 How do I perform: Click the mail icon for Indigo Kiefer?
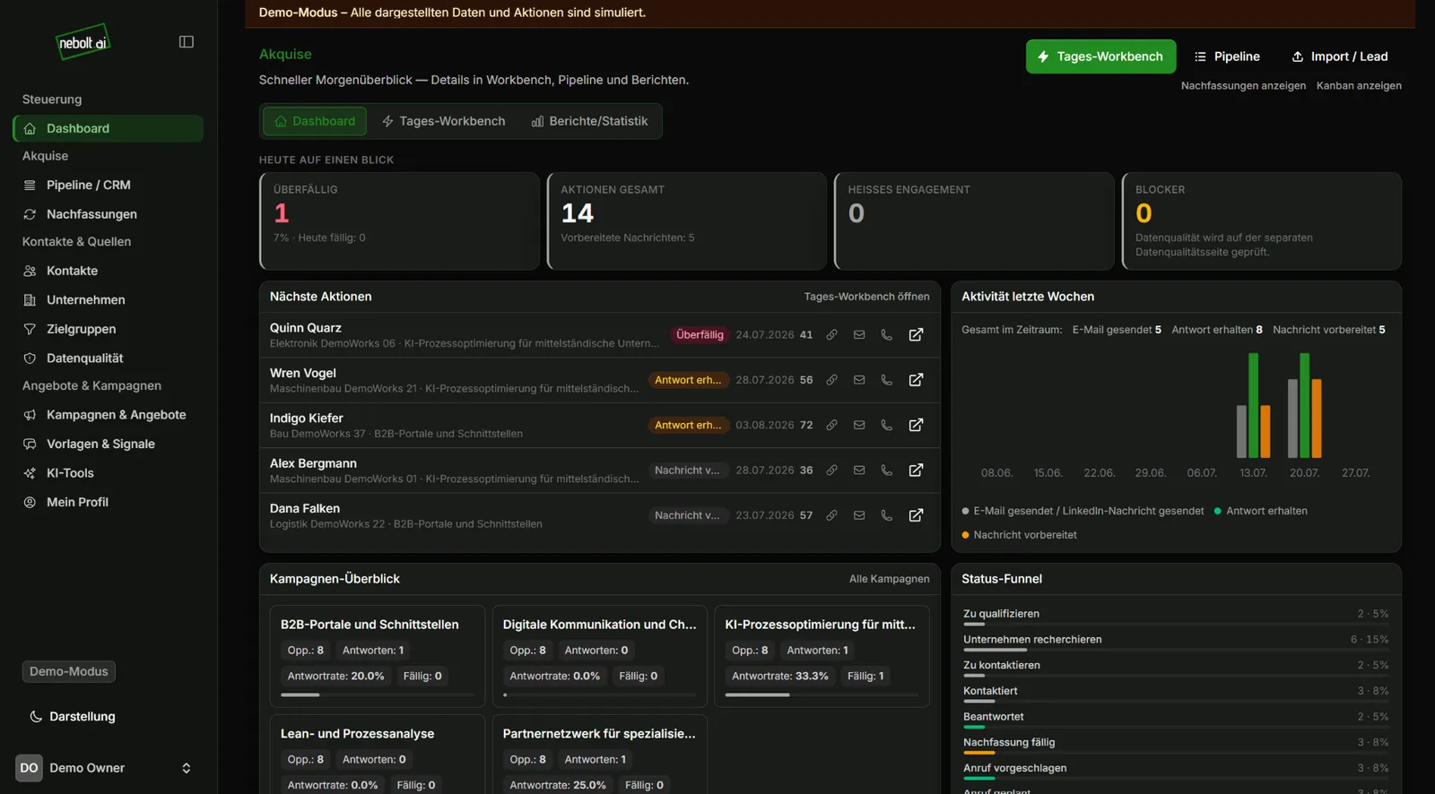[859, 425]
